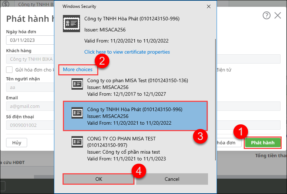Click the dollar icon in the title bar

click(x=6, y=4)
